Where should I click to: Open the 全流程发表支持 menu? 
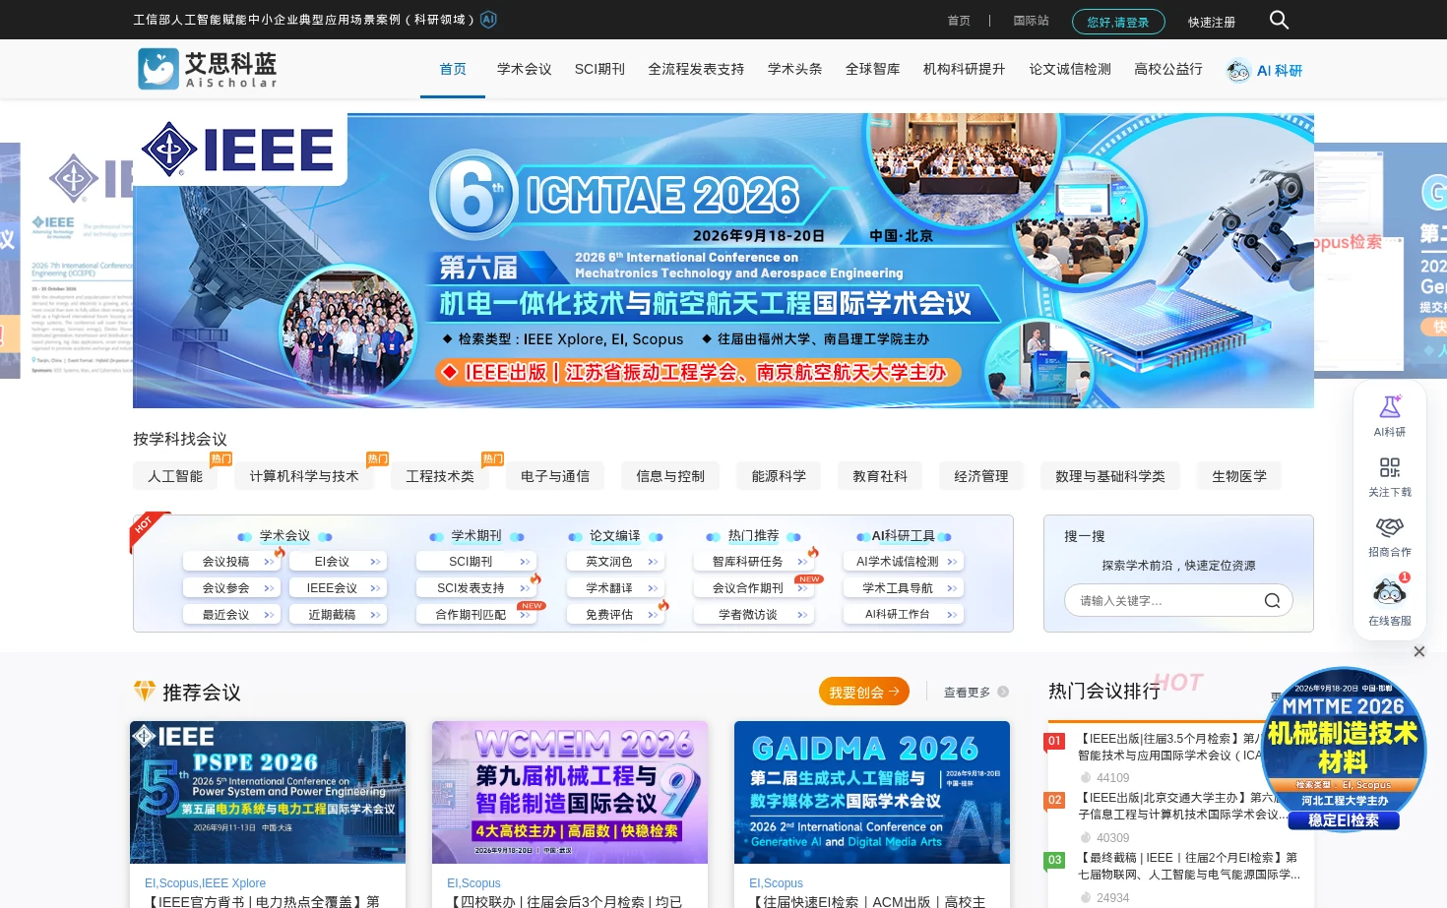(x=696, y=69)
